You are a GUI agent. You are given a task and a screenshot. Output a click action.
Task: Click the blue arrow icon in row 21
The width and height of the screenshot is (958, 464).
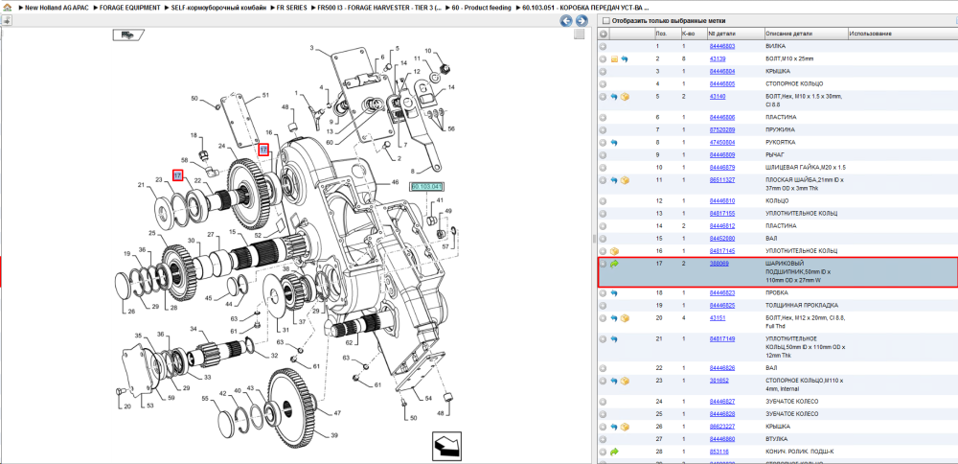[x=615, y=338]
